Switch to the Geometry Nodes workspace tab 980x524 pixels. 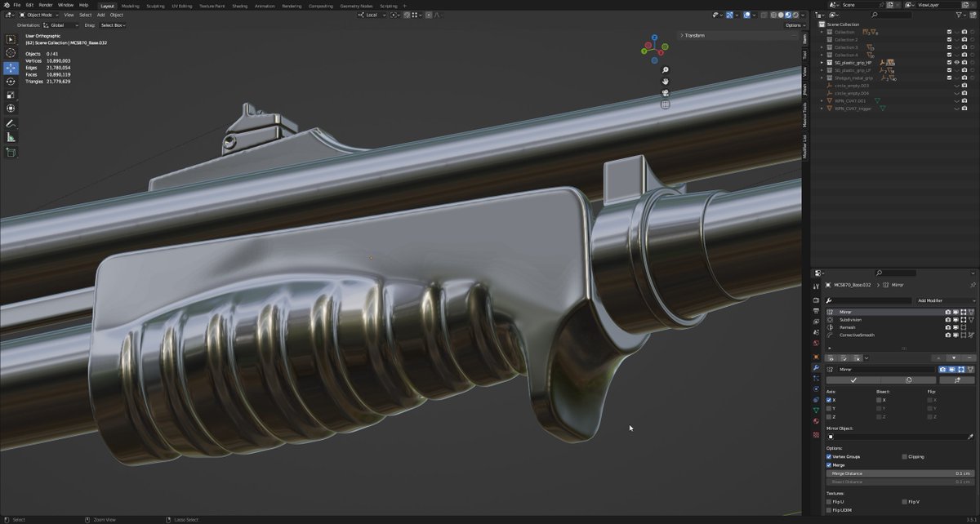tap(355, 5)
